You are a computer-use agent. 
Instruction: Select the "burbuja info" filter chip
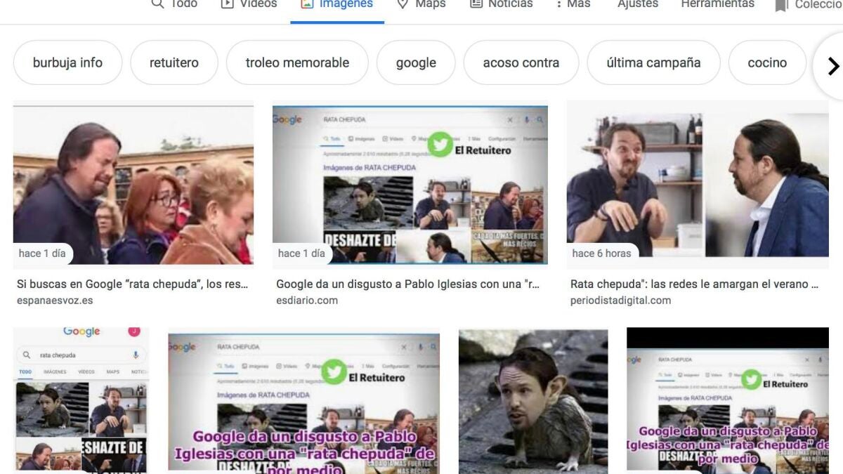click(67, 62)
